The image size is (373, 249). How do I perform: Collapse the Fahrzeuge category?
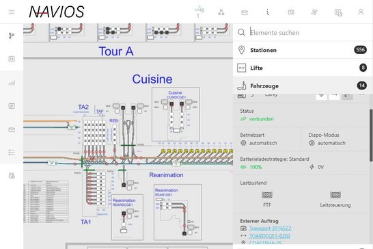303,86
